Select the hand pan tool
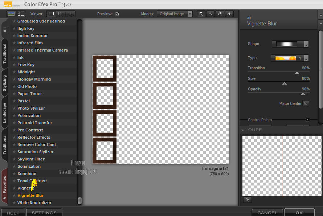 coord(220,14)
